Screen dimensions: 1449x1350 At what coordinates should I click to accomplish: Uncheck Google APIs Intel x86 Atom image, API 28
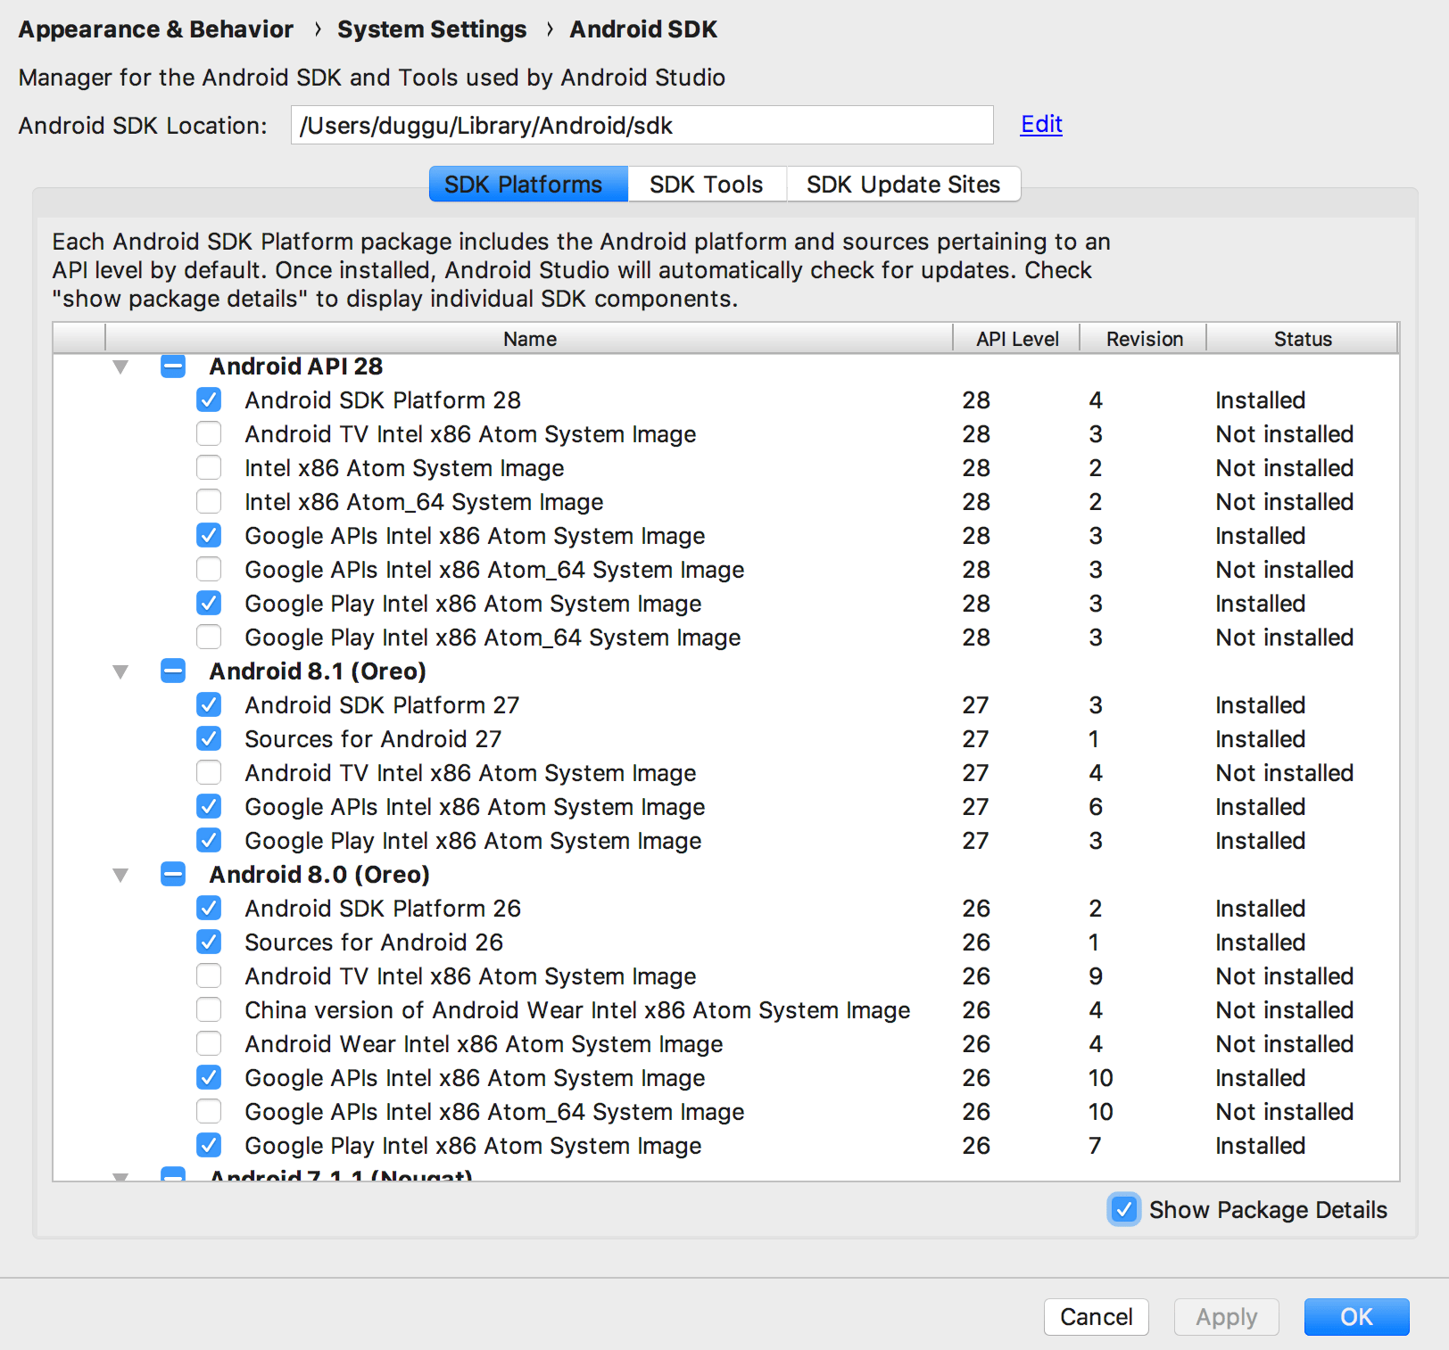click(209, 536)
